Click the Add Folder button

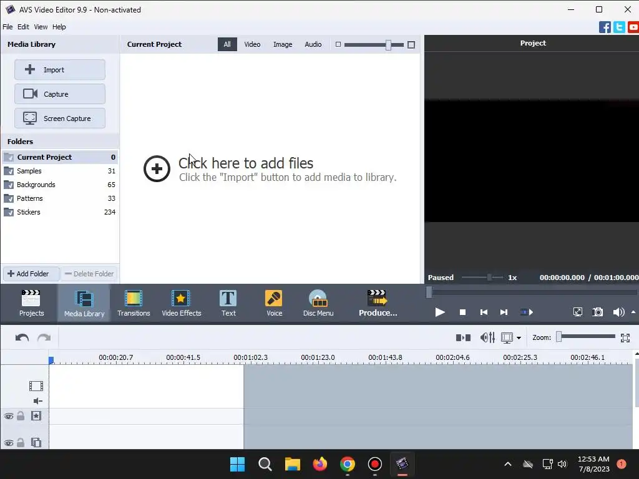tap(31, 274)
